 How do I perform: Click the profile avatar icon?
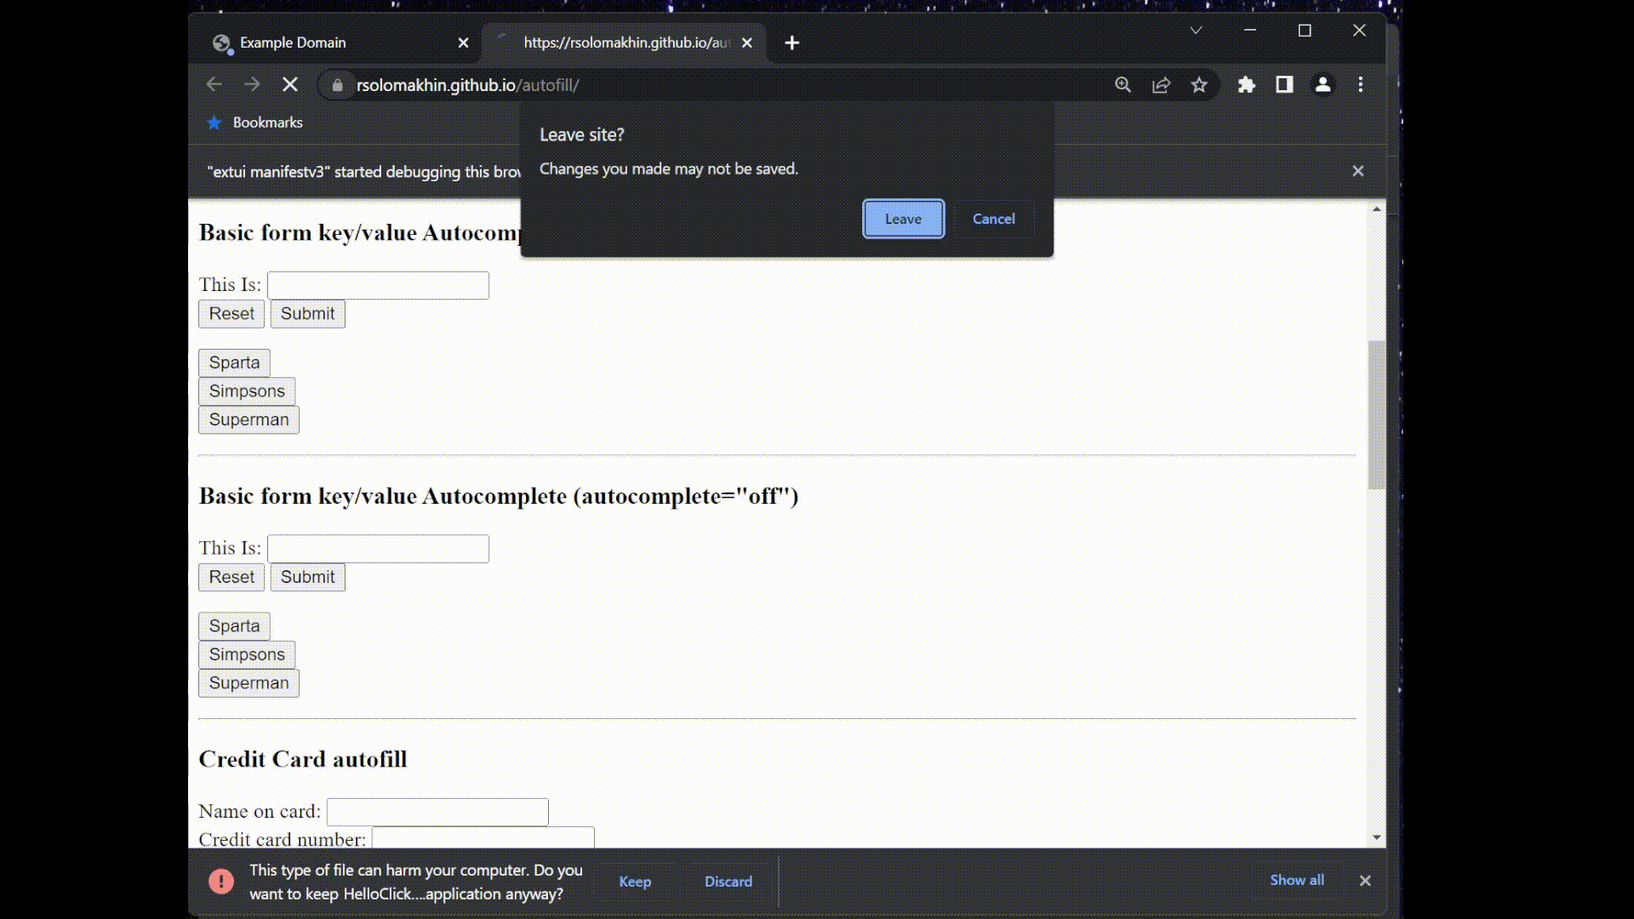[x=1323, y=85]
